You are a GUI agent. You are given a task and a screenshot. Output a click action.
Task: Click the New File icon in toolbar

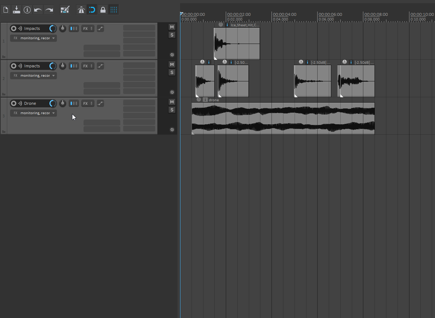coord(5,10)
